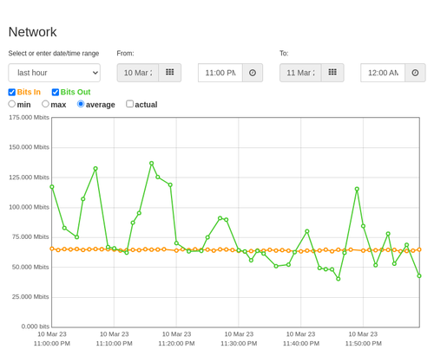Viewport: 434px width, 349px height.
Task: Click the first orange Bits In data point
Action: (x=52, y=249)
